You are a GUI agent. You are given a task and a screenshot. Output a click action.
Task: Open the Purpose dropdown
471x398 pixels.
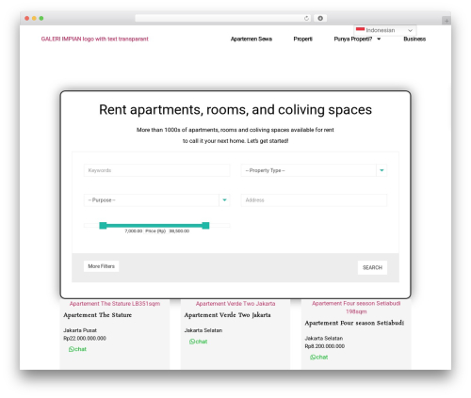tap(156, 200)
